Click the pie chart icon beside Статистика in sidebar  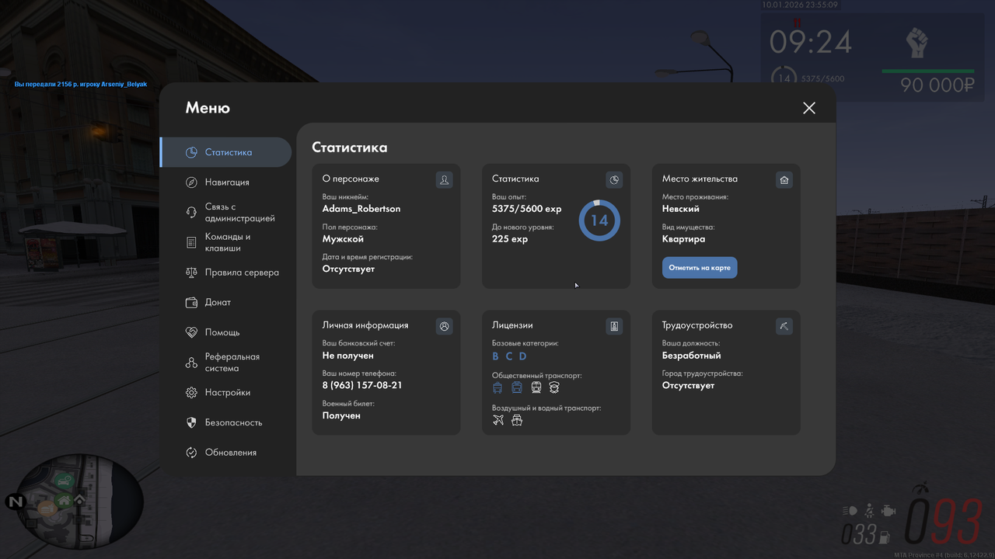191,152
